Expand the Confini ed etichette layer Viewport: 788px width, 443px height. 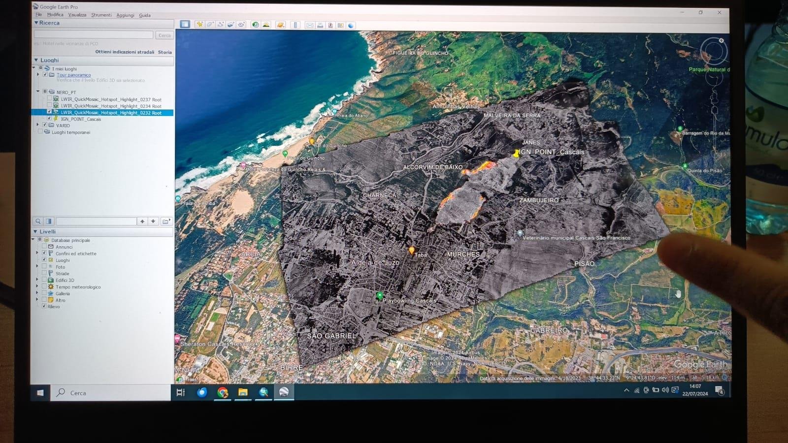click(37, 253)
